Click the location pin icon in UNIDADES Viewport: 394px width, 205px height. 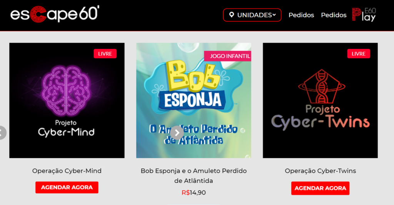click(232, 15)
